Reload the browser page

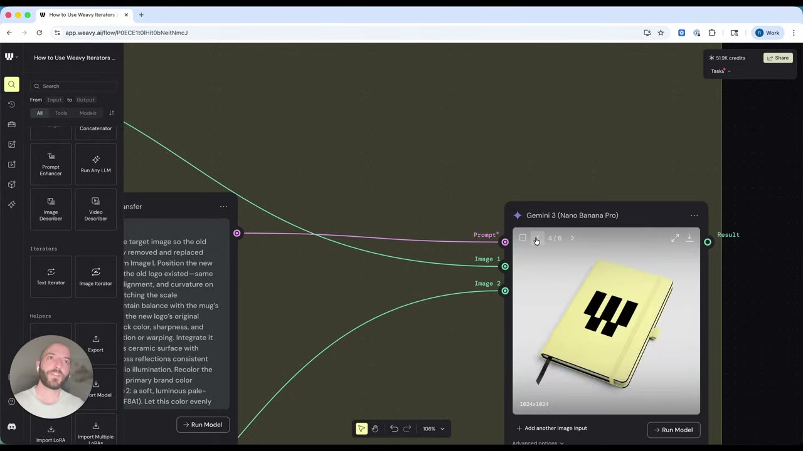(x=39, y=33)
